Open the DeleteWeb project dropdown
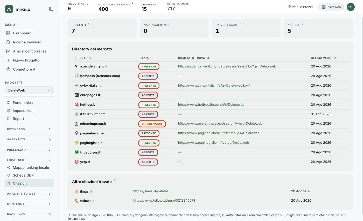 [x=29, y=90]
